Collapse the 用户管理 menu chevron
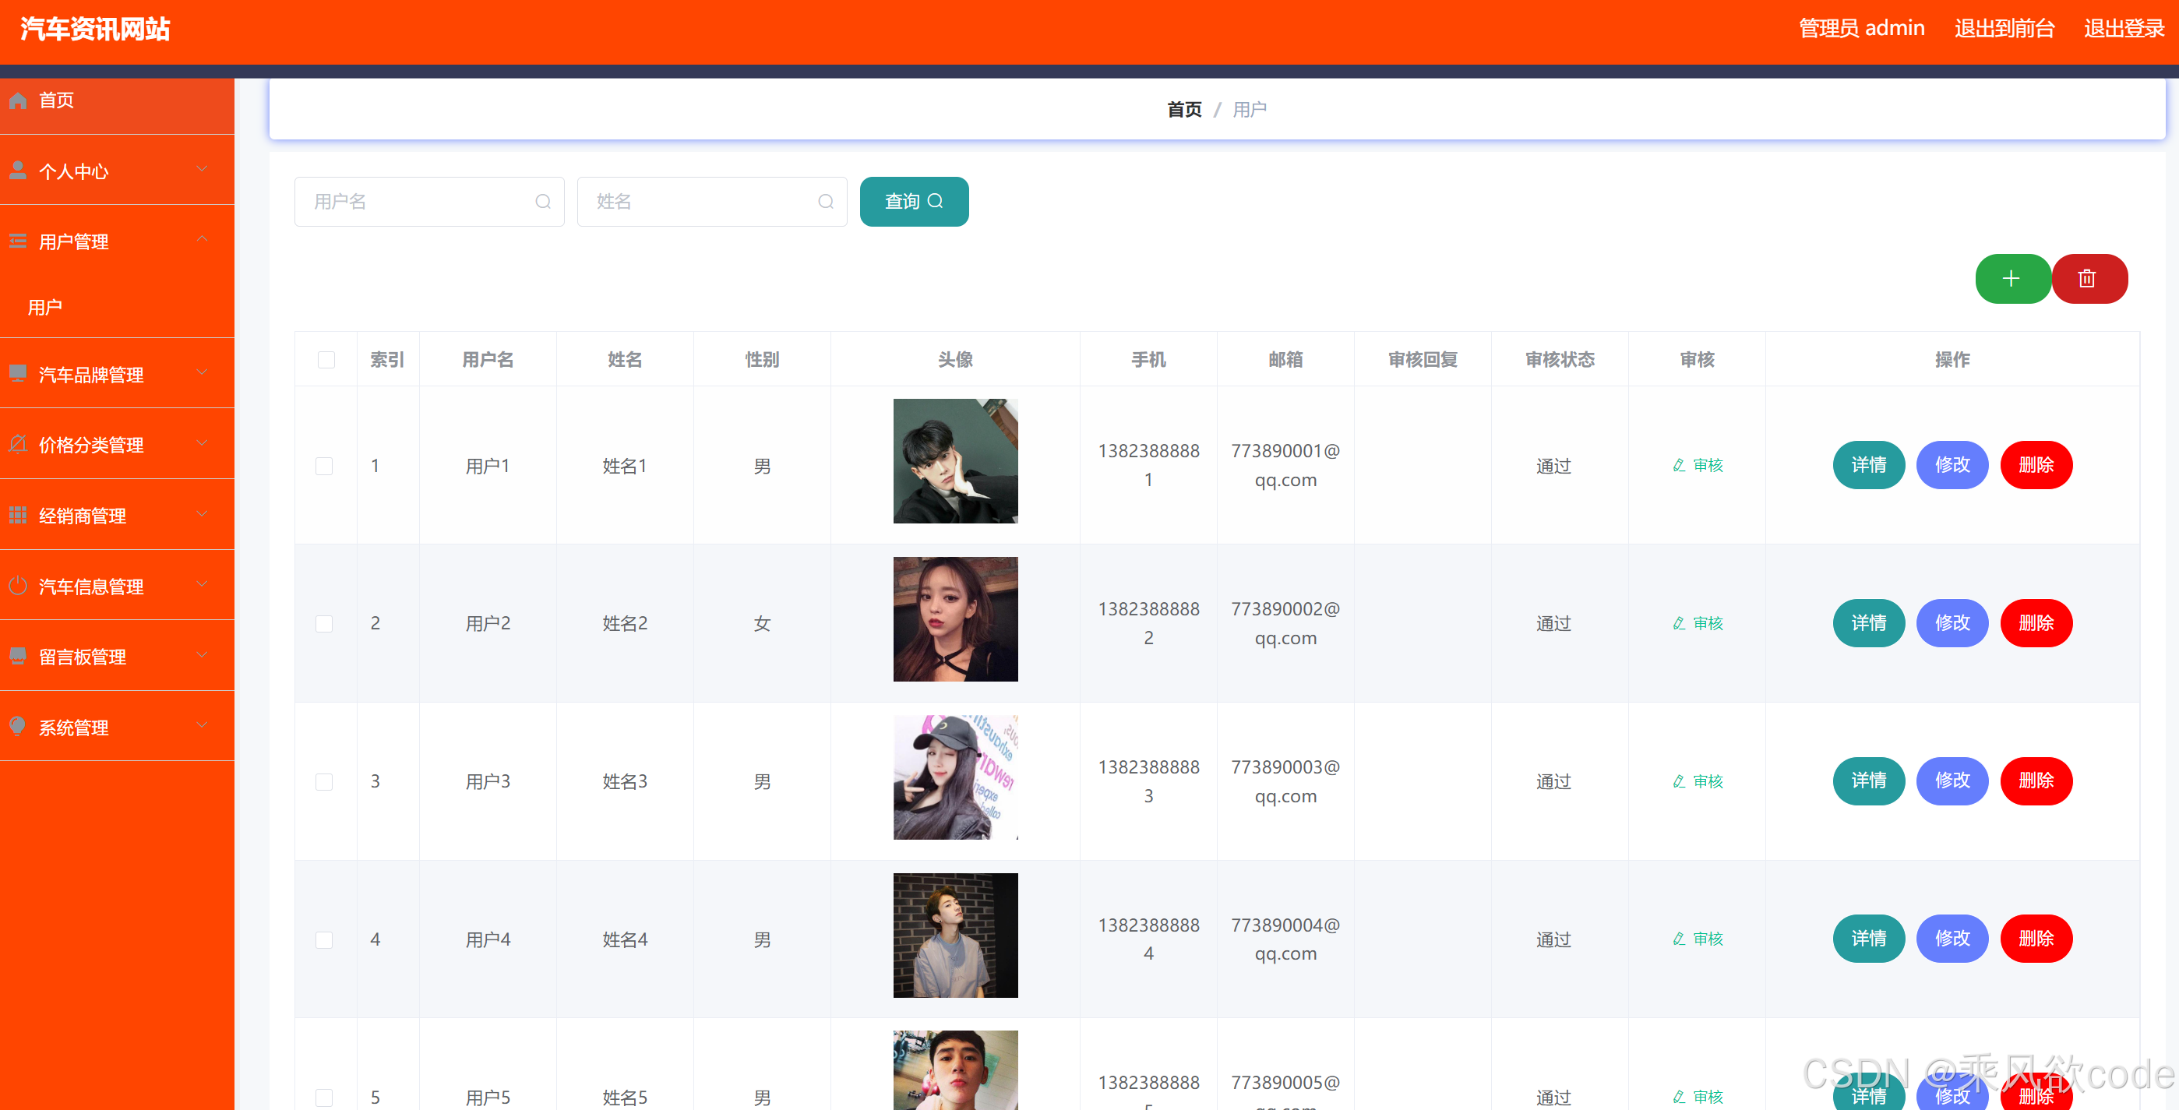This screenshot has height=1110, width=2179. pos(203,239)
